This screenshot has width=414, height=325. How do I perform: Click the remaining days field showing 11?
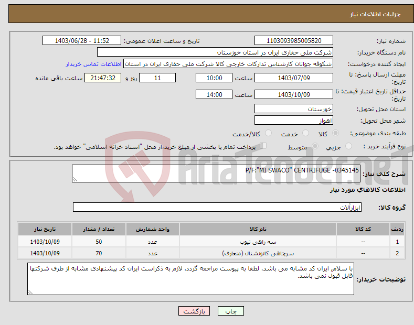[157, 78]
